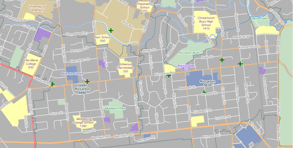The width and height of the screenshot is (293, 148).
Task: Click the Hanrahan St street label
Action: [80, 60]
